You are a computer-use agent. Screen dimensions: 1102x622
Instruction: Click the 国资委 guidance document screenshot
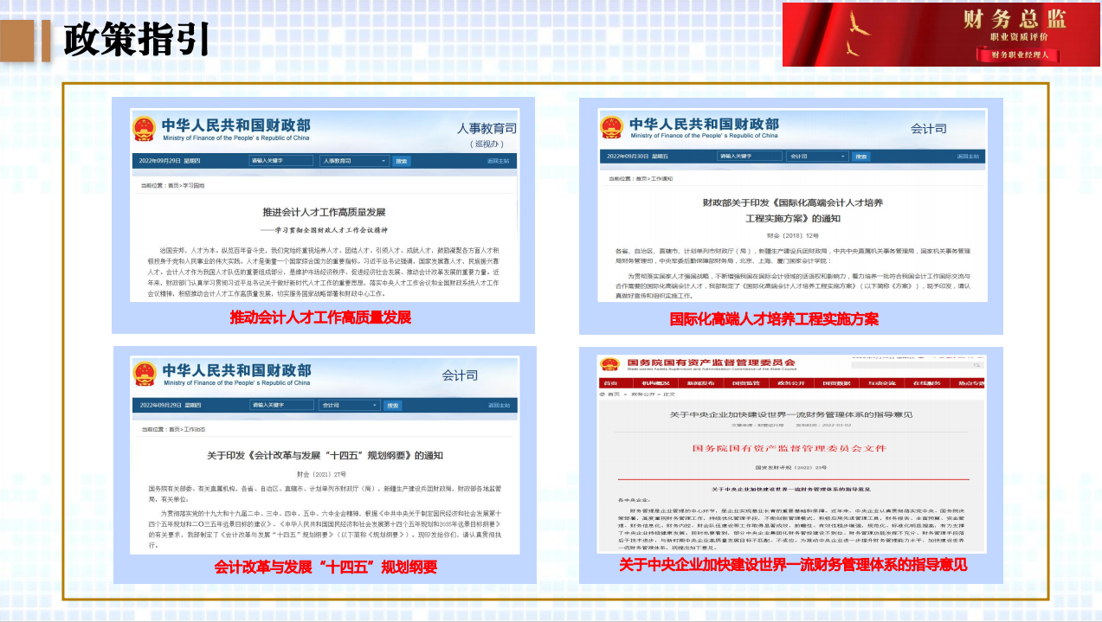tap(790, 453)
